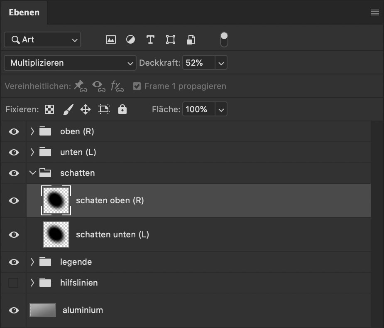Lock layer position move icon

click(x=86, y=109)
